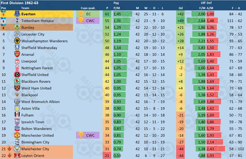Screen dimensions: 246x159
Task: Click Everton's green F/M bar
Action: click(x=198, y=14)
